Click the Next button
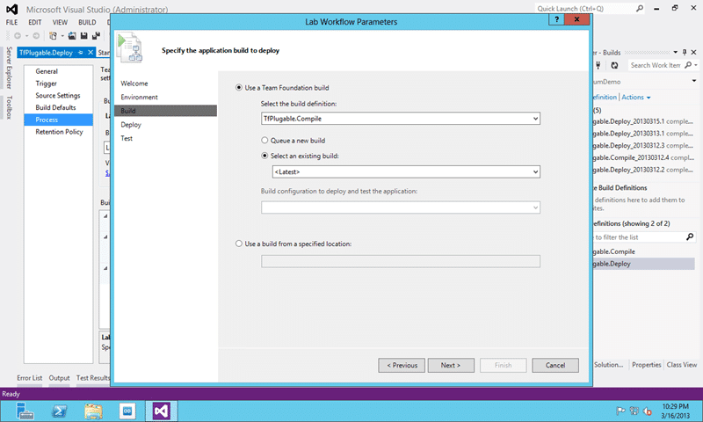The width and height of the screenshot is (703, 422). [x=451, y=365]
